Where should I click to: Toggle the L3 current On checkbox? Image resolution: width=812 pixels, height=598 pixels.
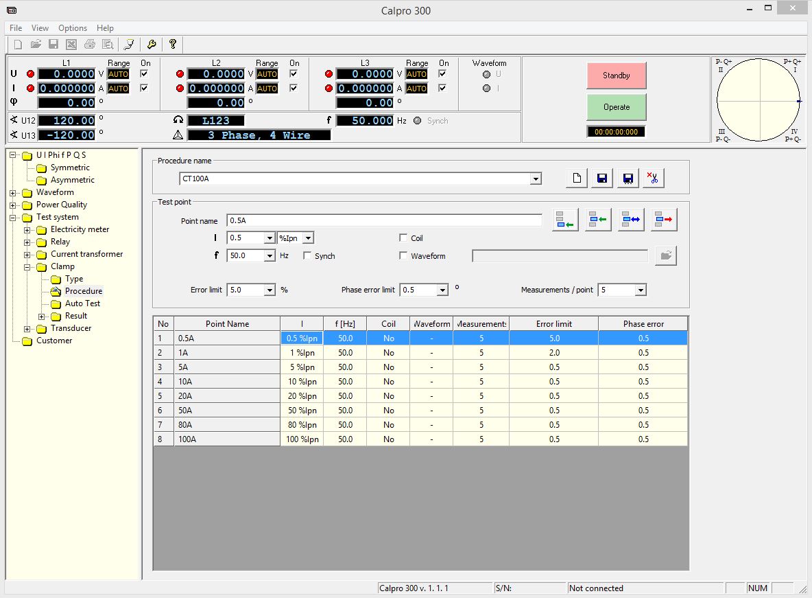(x=443, y=88)
